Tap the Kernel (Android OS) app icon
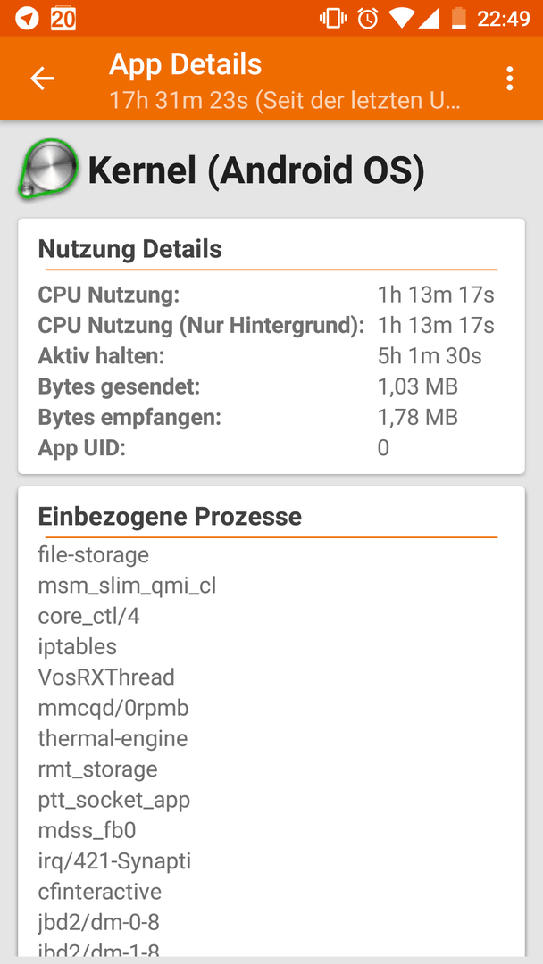The width and height of the screenshot is (543, 964). click(x=48, y=169)
